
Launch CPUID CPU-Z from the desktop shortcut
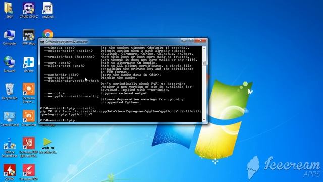(29, 10)
